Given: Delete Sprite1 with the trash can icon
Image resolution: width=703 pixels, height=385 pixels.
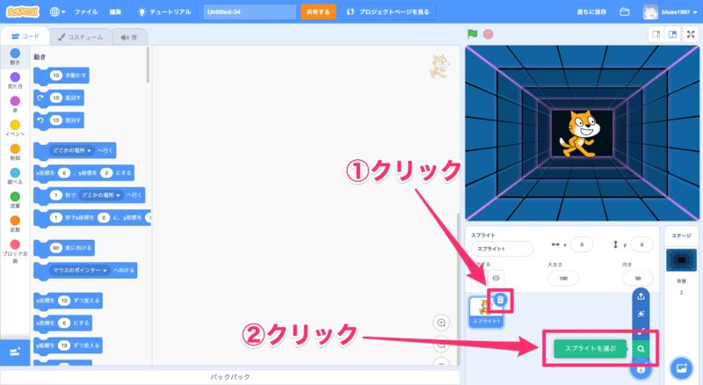Looking at the screenshot, I should pyautogui.click(x=500, y=300).
